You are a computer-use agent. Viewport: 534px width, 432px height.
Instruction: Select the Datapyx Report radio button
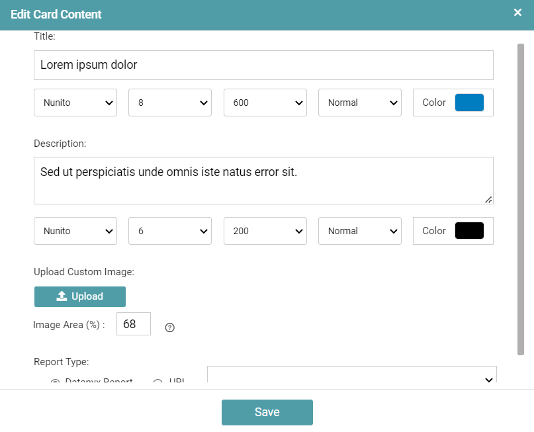[x=56, y=383]
